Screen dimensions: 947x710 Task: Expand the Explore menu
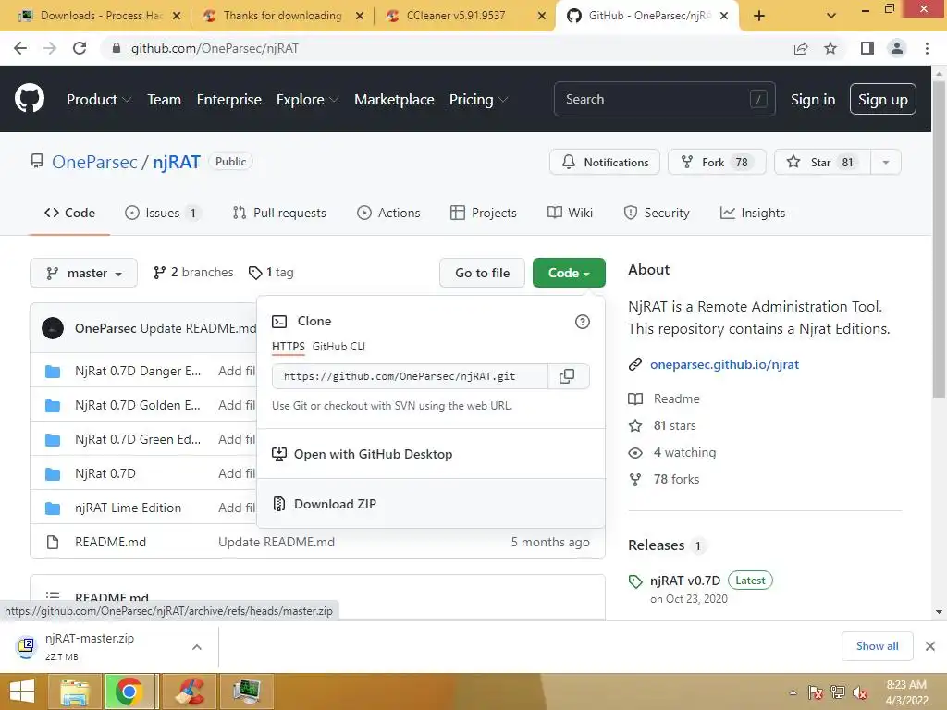tap(307, 99)
